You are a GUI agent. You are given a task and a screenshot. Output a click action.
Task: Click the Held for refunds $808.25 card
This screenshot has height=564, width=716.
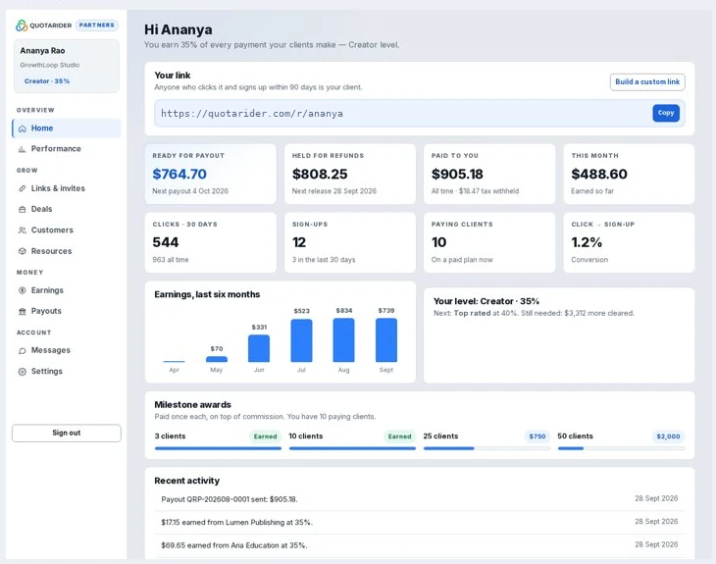[x=350, y=174]
